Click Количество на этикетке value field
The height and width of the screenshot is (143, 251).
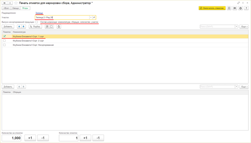click(11, 138)
